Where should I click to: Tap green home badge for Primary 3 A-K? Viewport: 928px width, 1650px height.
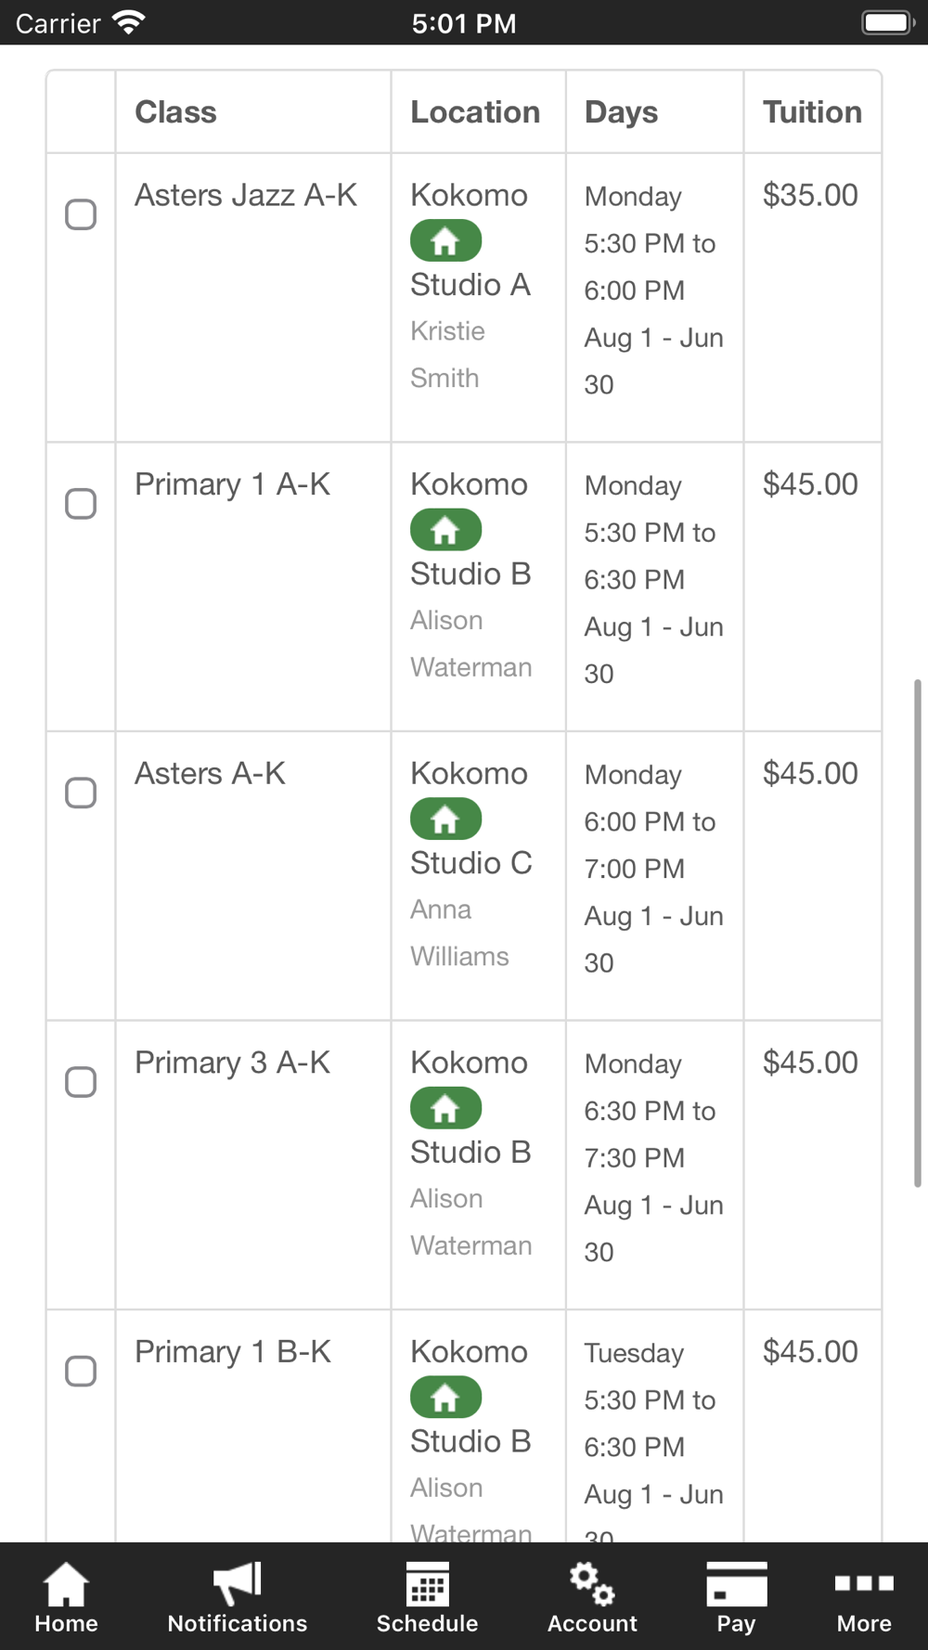click(x=445, y=1109)
